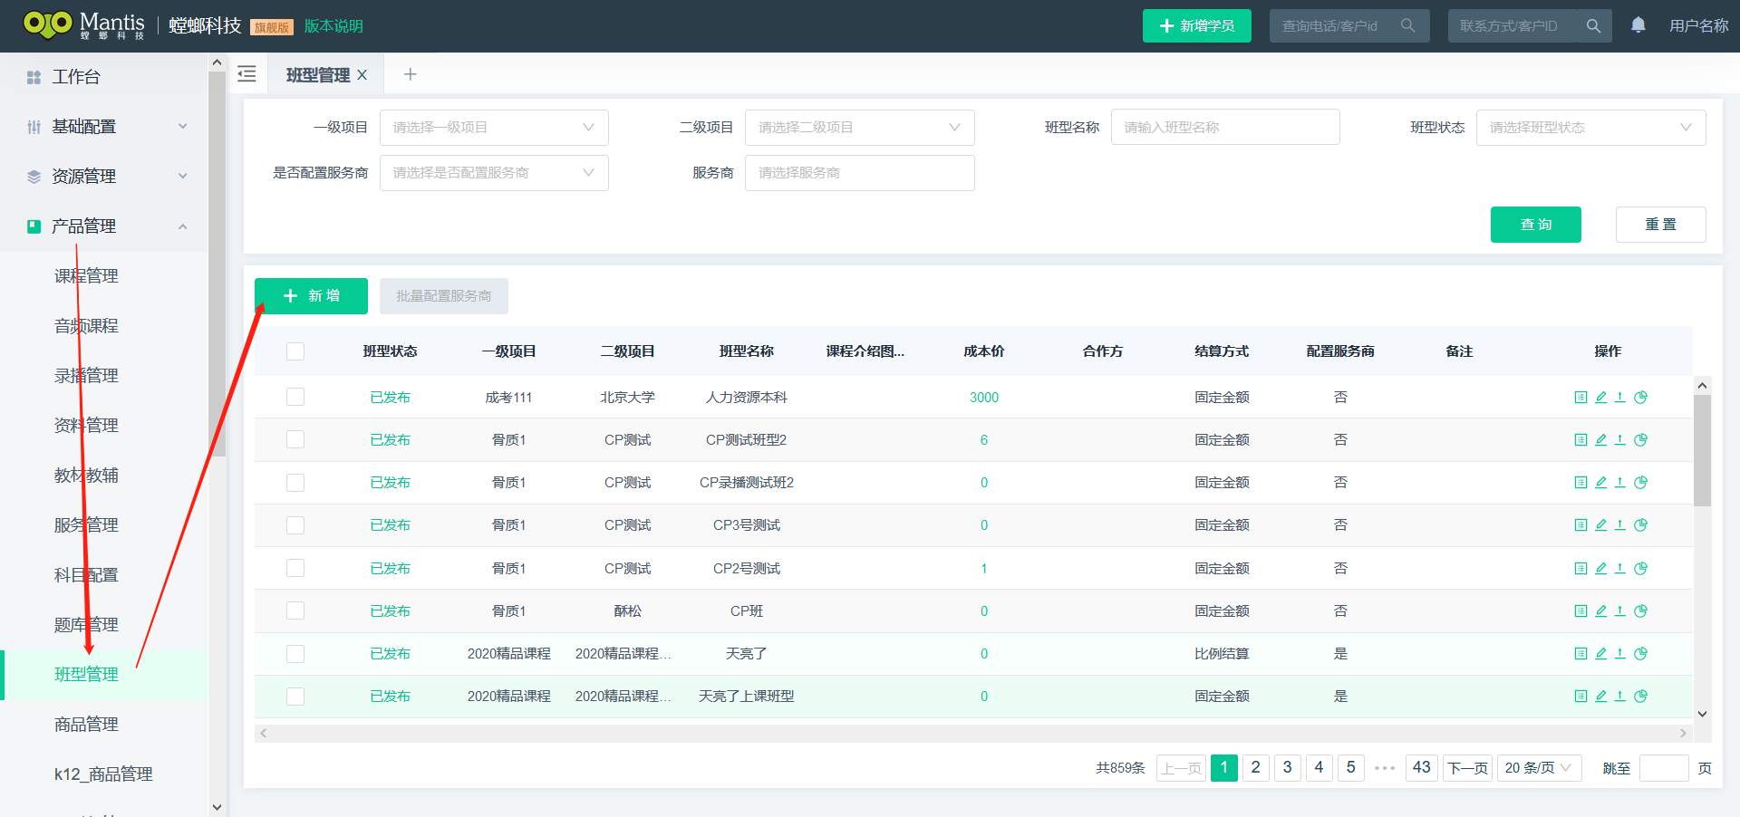Click upload arrow icon in CP录播测试班2 row
The image size is (1740, 817).
click(1620, 483)
